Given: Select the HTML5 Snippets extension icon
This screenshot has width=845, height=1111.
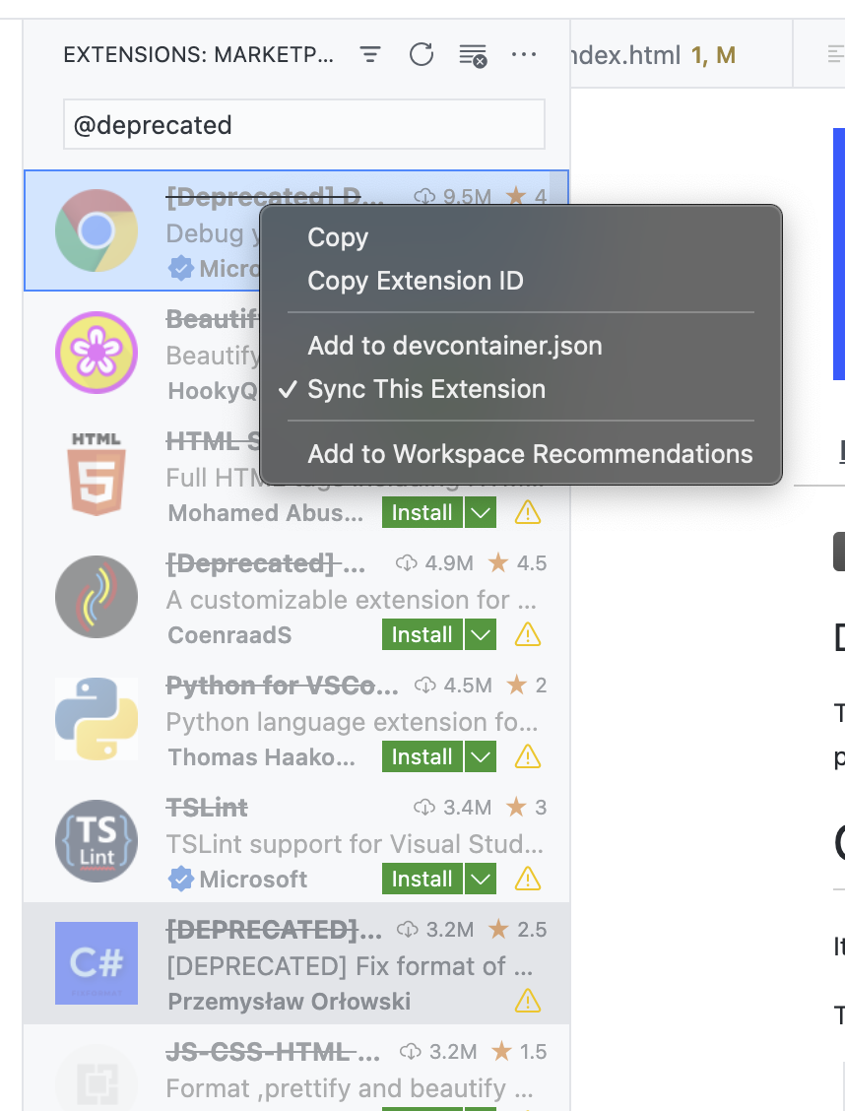Looking at the screenshot, I should click(96, 475).
